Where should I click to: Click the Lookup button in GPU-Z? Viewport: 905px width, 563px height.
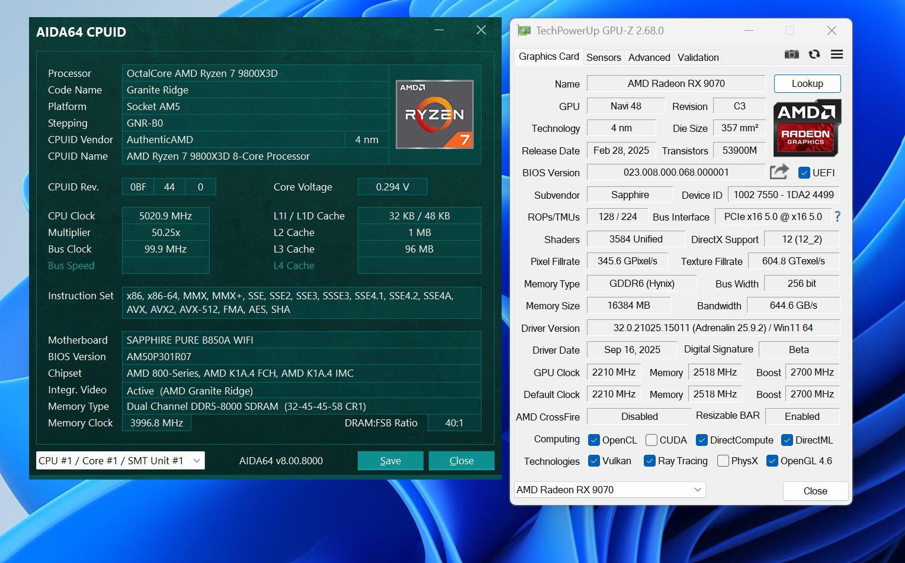coord(807,83)
